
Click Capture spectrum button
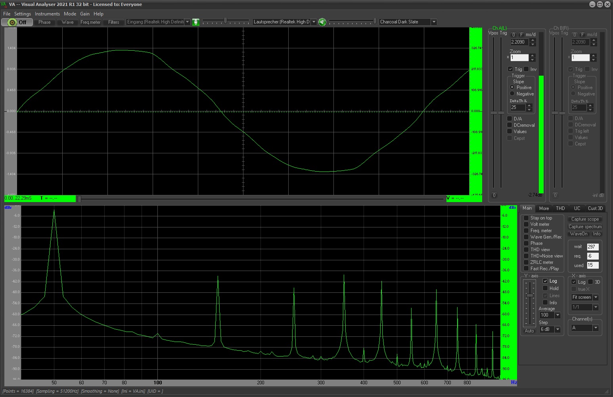pyautogui.click(x=585, y=227)
